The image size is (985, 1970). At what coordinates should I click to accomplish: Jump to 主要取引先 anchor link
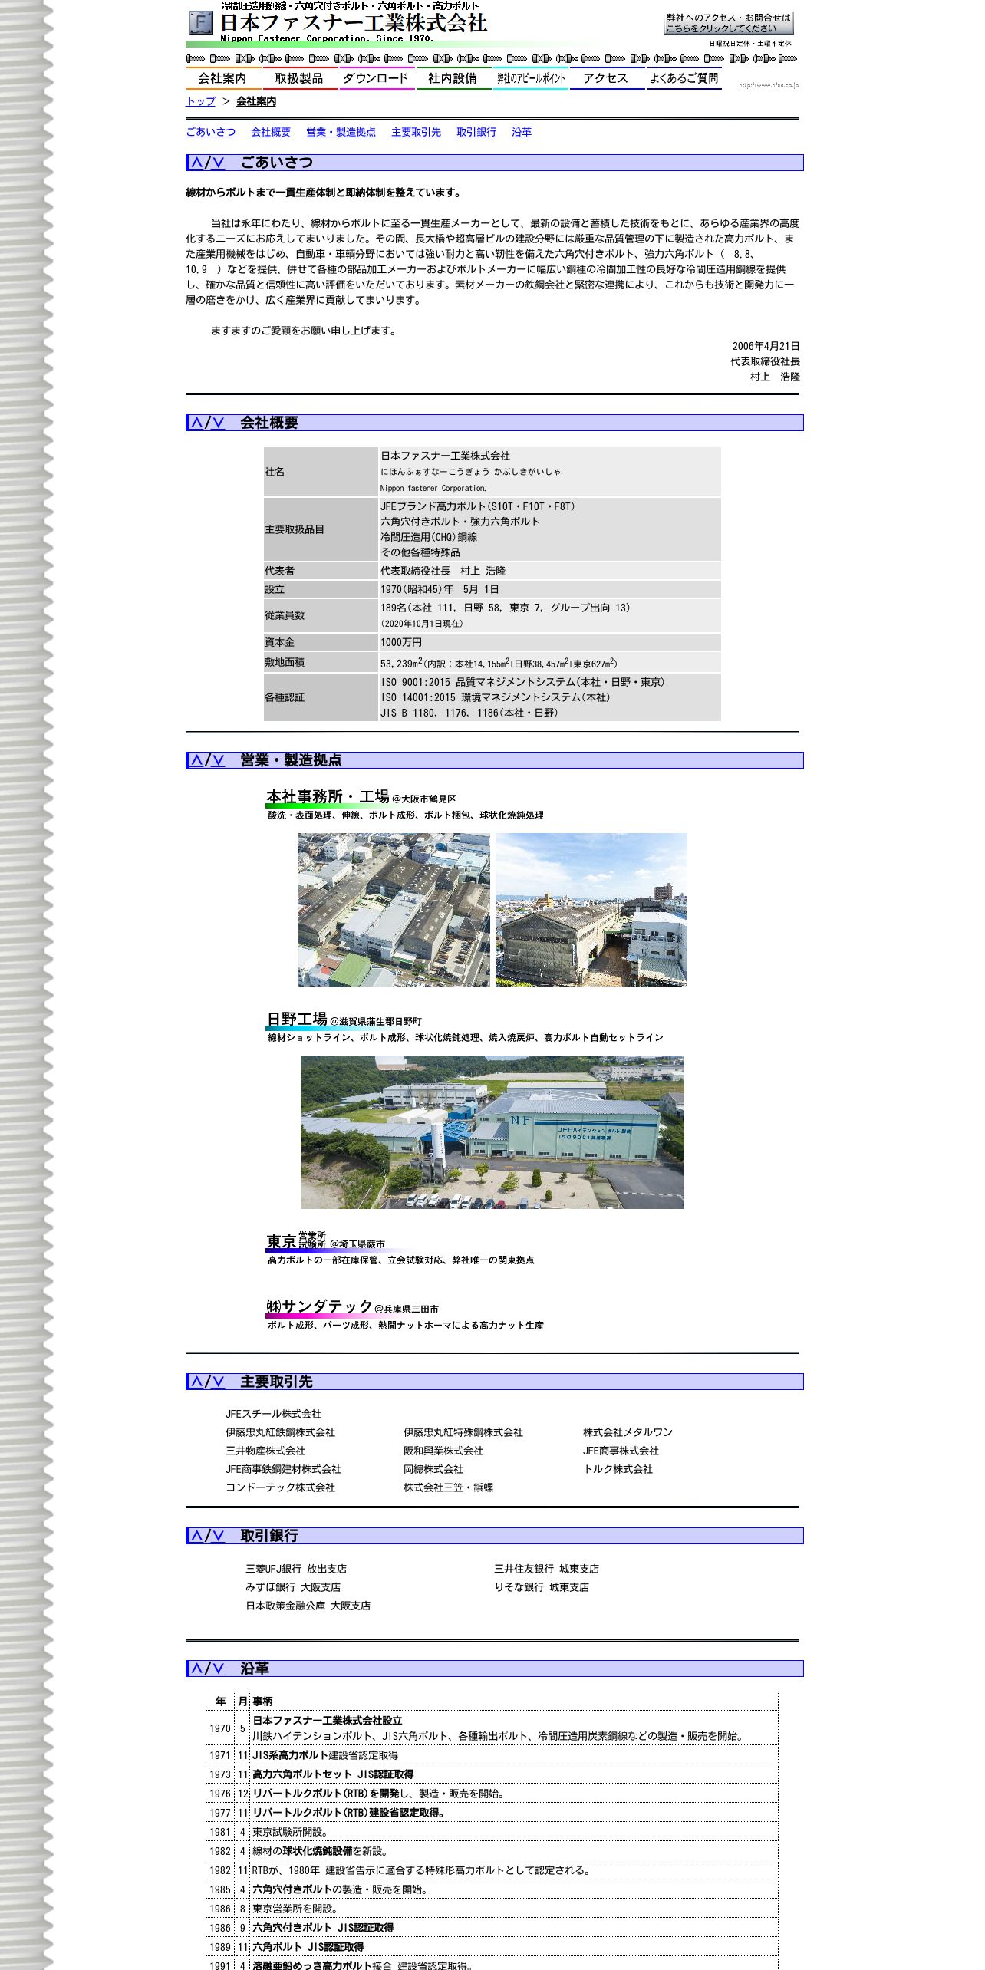tap(416, 132)
